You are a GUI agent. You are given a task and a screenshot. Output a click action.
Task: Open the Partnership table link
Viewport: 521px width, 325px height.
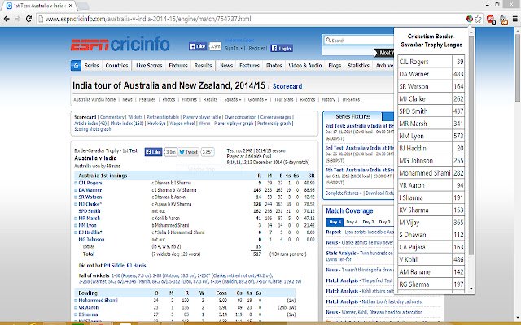tap(163, 117)
